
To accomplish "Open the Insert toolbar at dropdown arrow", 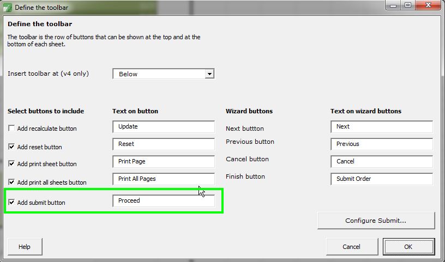I will pos(209,74).
